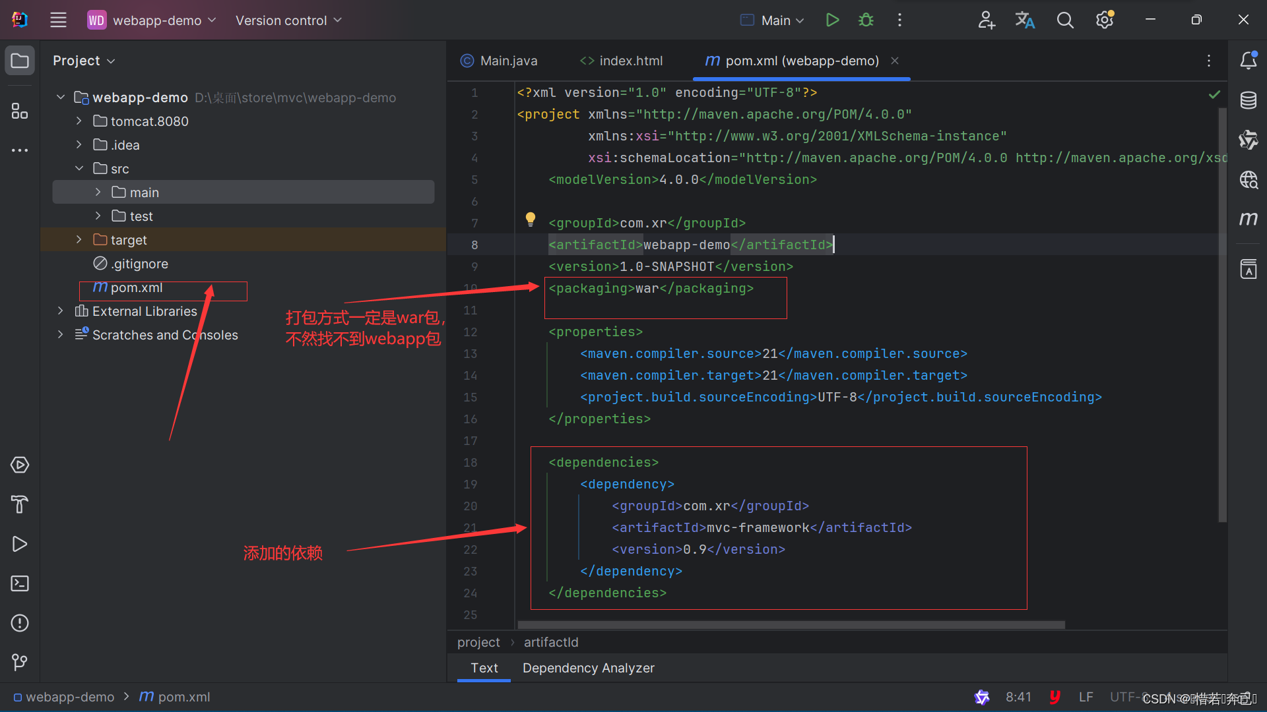Open the Git version control tool window
The image size is (1267, 712).
coord(20,662)
